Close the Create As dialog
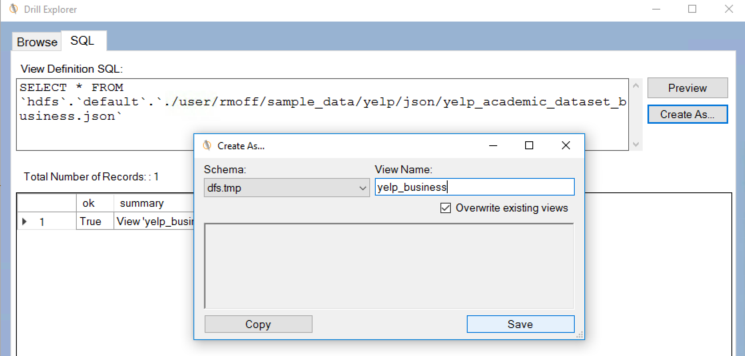745x356 pixels. [x=566, y=146]
